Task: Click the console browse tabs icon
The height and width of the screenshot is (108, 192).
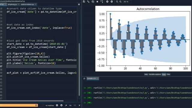Action: [84, 79]
